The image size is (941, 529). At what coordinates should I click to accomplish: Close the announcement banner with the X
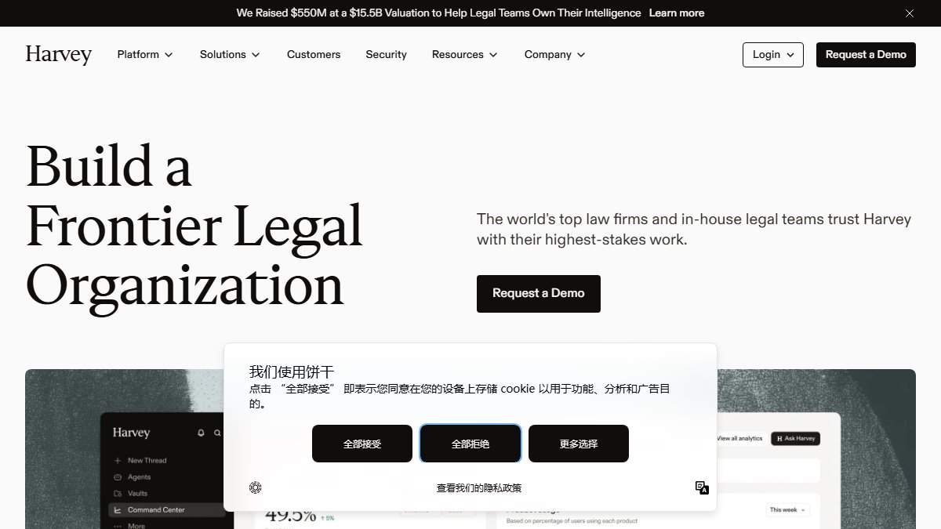[910, 13]
